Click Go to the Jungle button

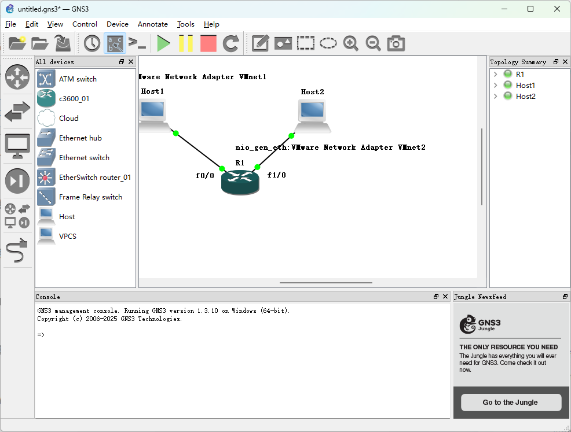point(511,402)
